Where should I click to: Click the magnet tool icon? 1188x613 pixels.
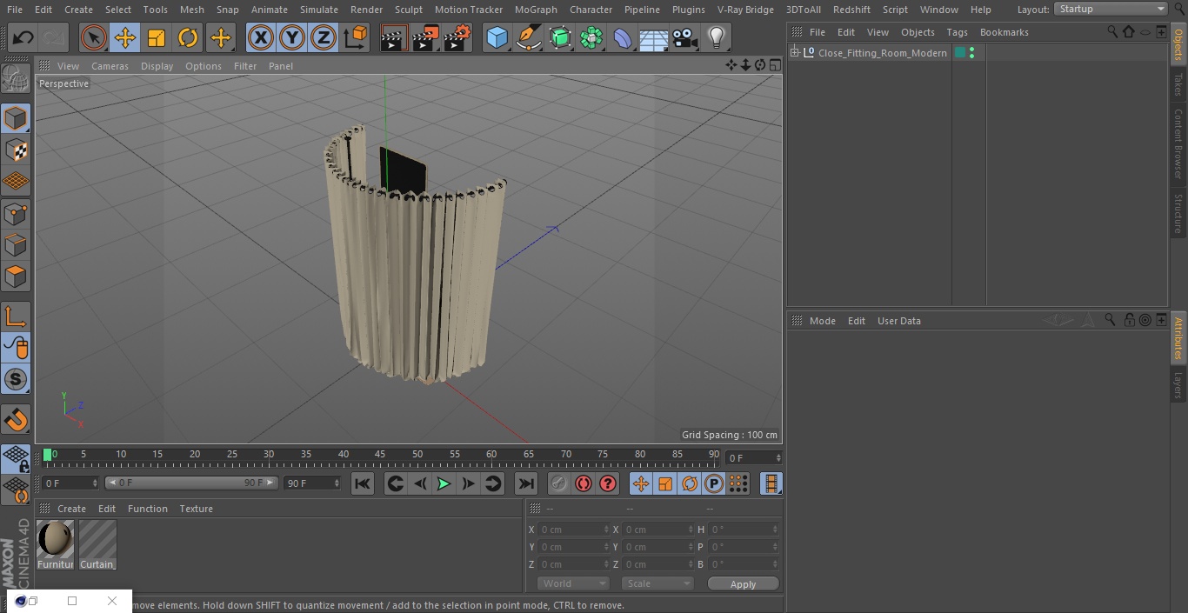point(16,419)
